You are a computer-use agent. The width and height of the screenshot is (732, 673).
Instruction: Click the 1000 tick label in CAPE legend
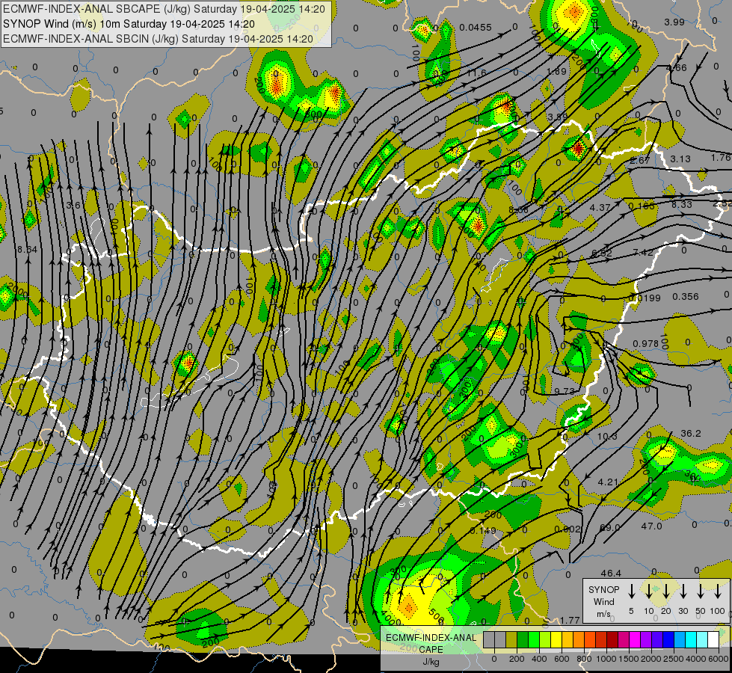[x=606, y=659]
